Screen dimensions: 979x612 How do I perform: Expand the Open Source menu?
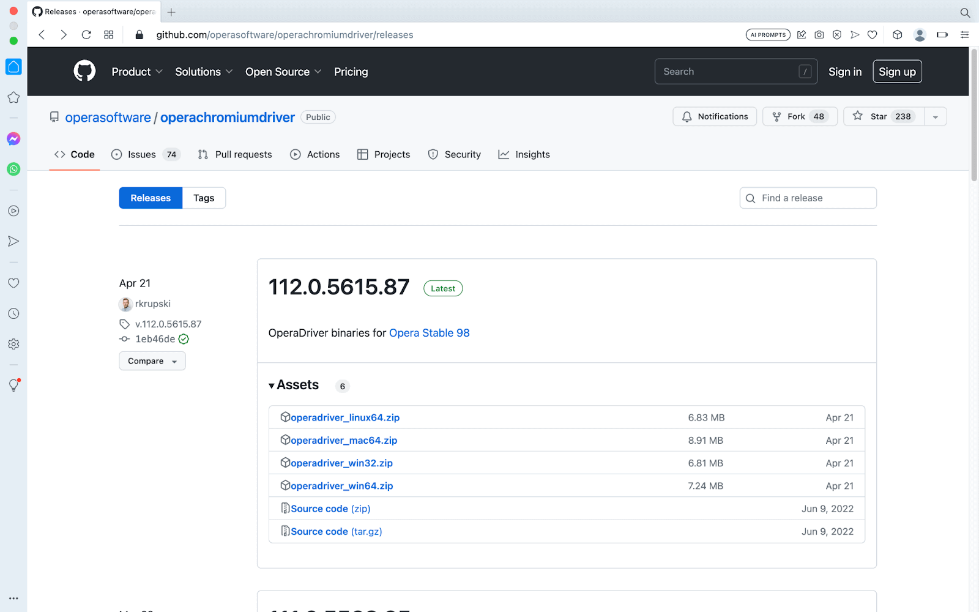point(283,72)
